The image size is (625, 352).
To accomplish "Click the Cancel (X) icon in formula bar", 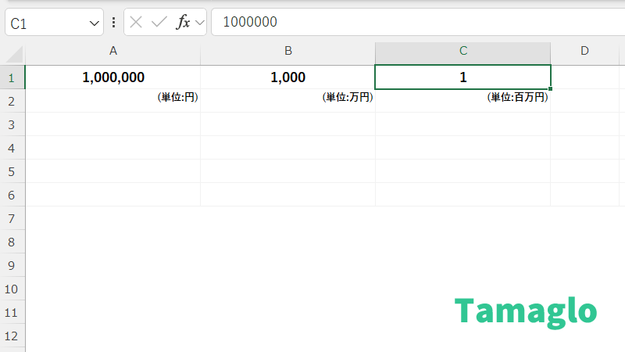I will (136, 22).
